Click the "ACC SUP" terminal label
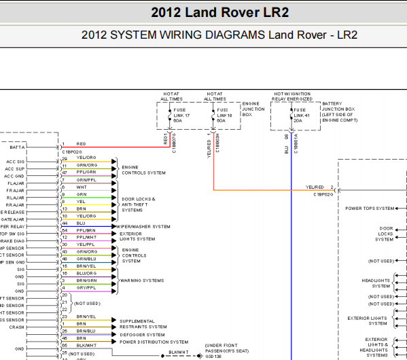Image resolution: width=407 pixels, height=360 pixels. coord(14,169)
